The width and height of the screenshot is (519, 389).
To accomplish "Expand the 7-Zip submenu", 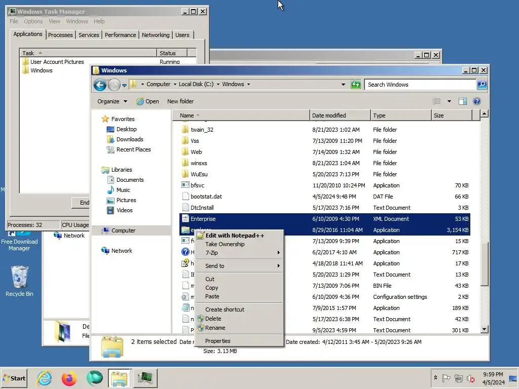I will tap(239, 253).
